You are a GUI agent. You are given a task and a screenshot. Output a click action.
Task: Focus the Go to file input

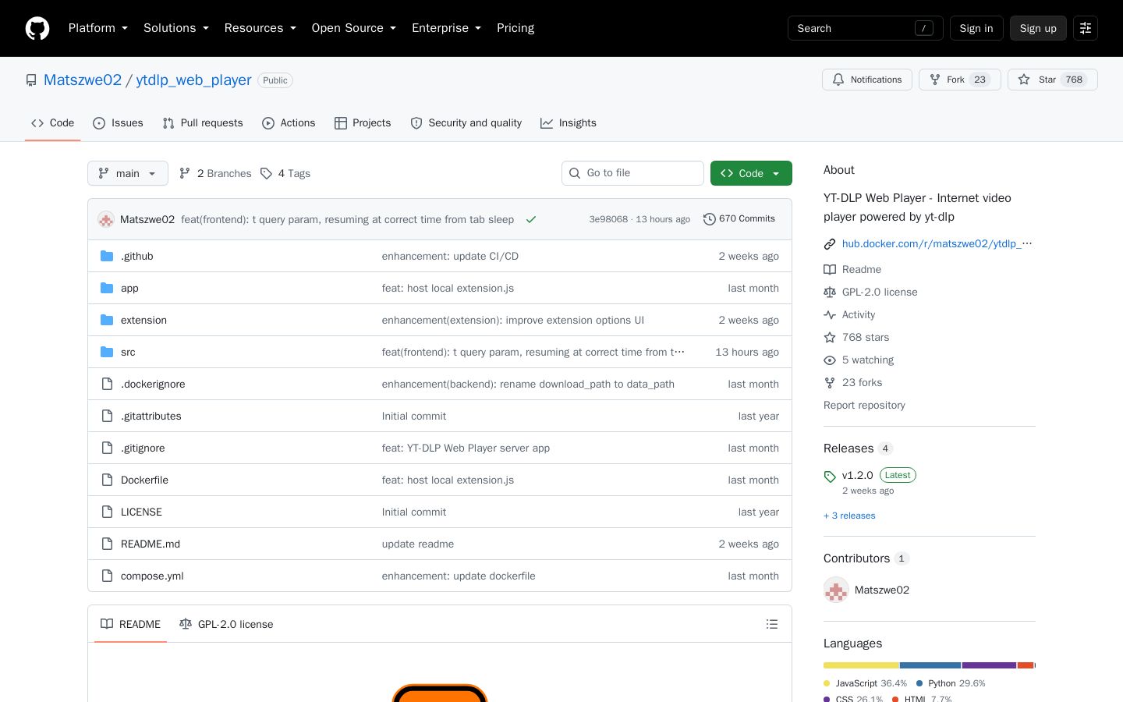pos(632,173)
